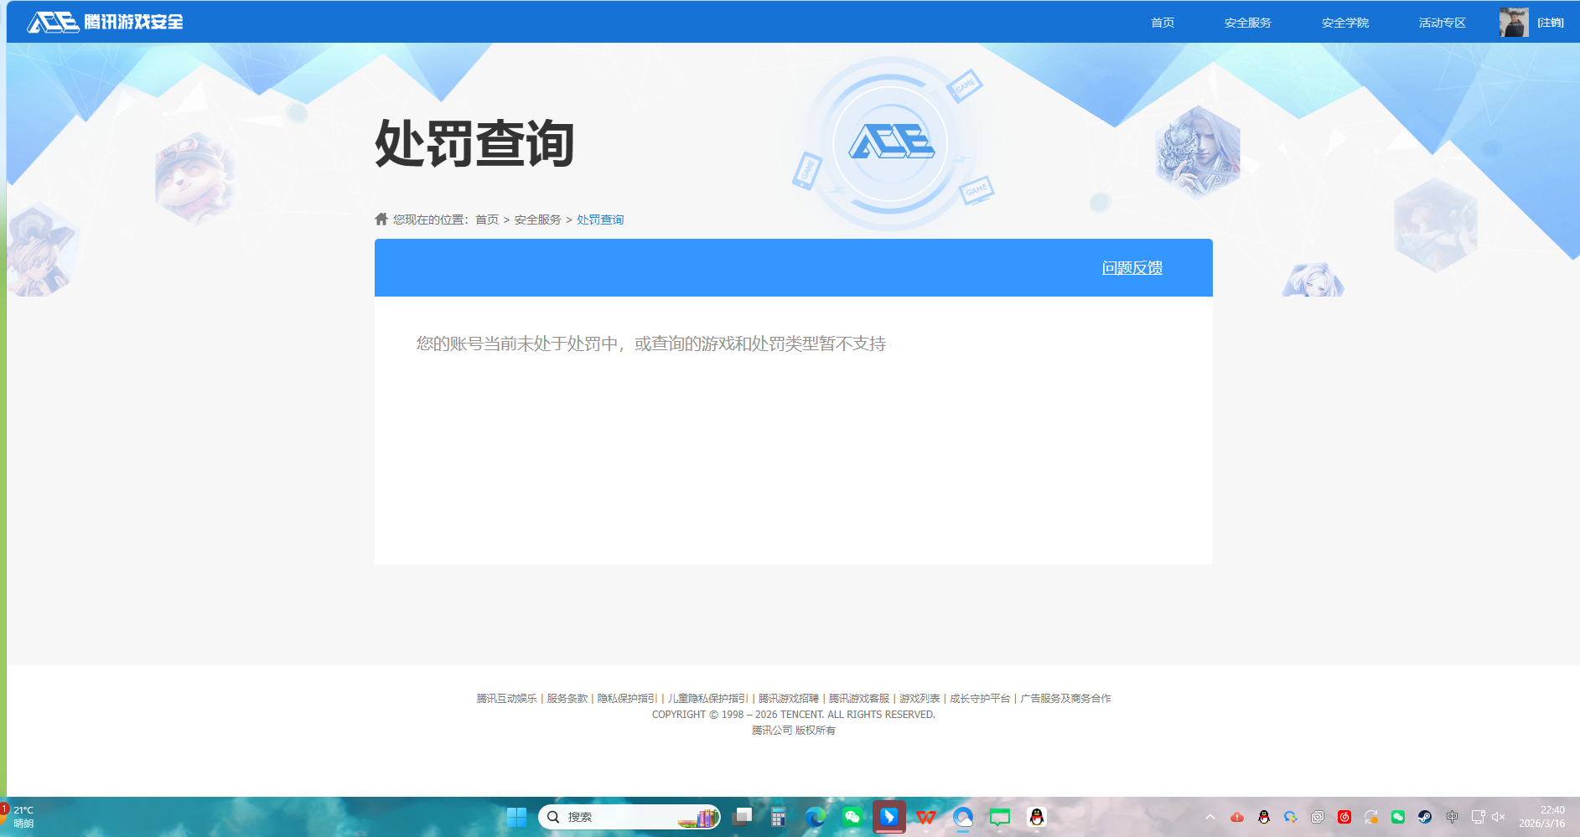This screenshot has width=1580, height=837.
Task: Open the 服务条款 footer link
Action: 567,698
